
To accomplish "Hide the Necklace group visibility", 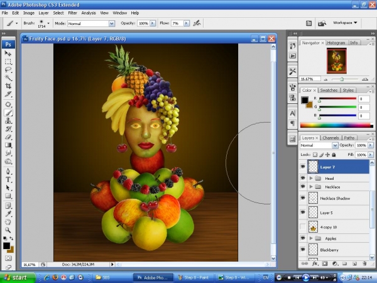I will 303,187.
